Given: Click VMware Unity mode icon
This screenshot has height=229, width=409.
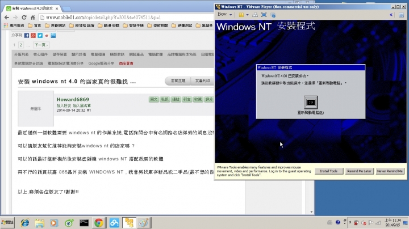Looking at the screenshot, I should (x=273, y=15).
